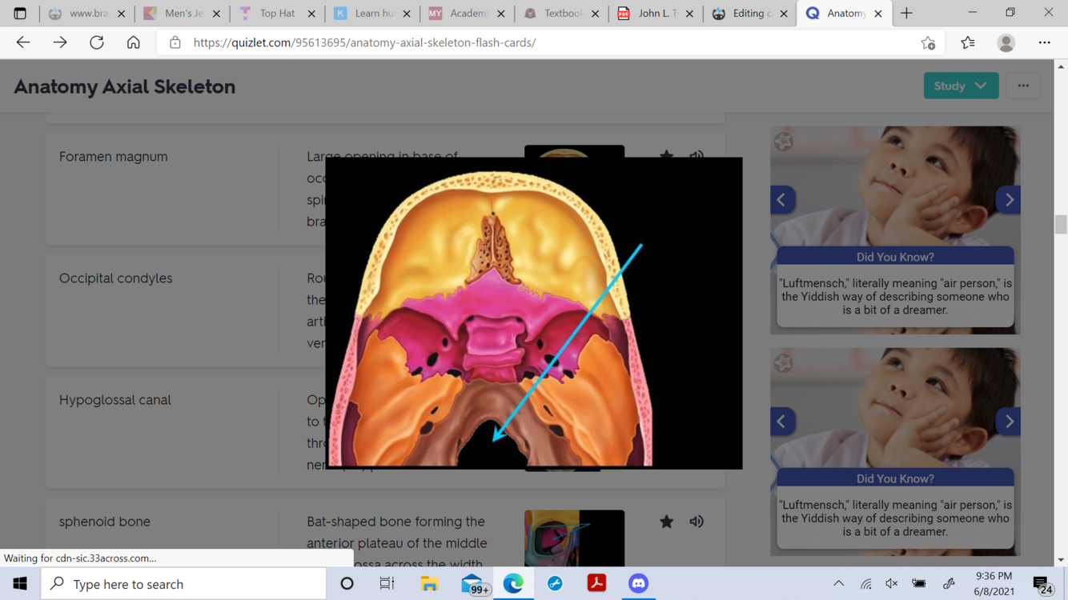
Task: Go forward in browser history
Action: pyautogui.click(x=60, y=42)
